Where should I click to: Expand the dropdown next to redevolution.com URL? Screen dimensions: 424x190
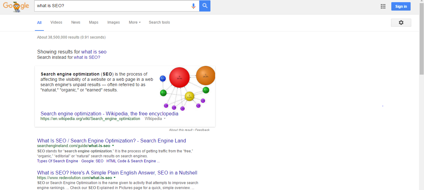[x=115, y=178]
